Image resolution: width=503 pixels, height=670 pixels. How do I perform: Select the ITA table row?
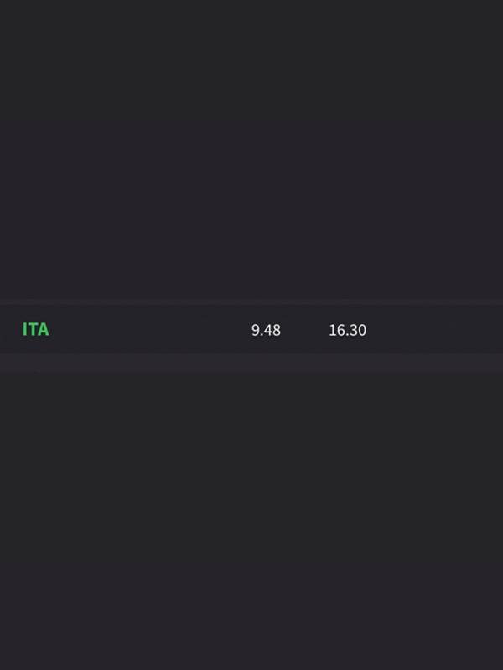(x=251, y=329)
